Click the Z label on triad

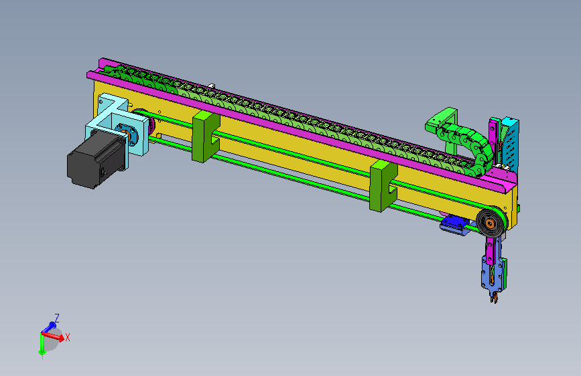tap(57, 318)
